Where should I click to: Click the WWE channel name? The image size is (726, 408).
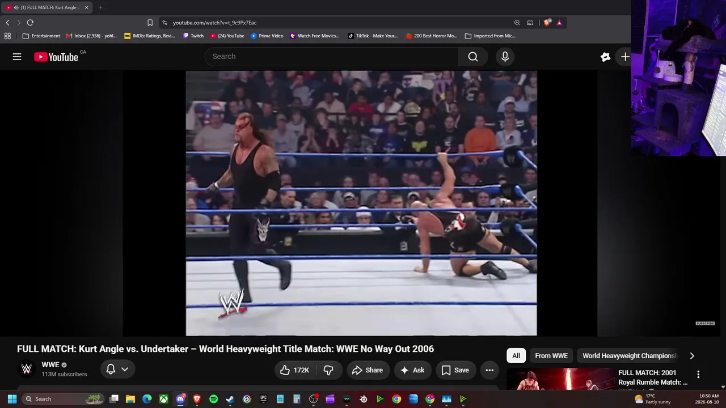(50, 365)
